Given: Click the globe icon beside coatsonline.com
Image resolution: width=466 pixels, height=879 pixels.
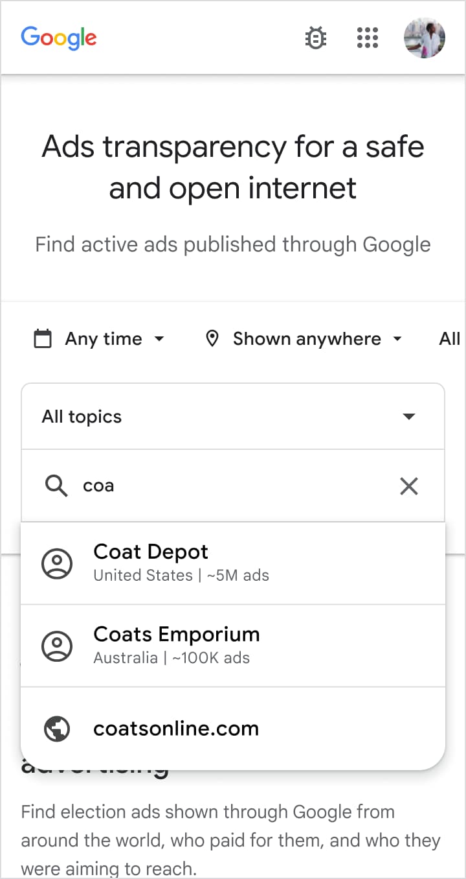Looking at the screenshot, I should [57, 728].
